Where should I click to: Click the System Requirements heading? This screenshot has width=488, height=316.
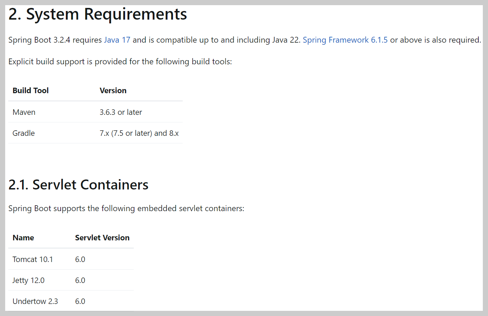[x=98, y=14]
